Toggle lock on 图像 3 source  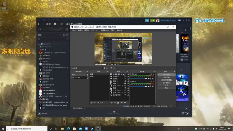pyautogui.click(x=128, y=81)
